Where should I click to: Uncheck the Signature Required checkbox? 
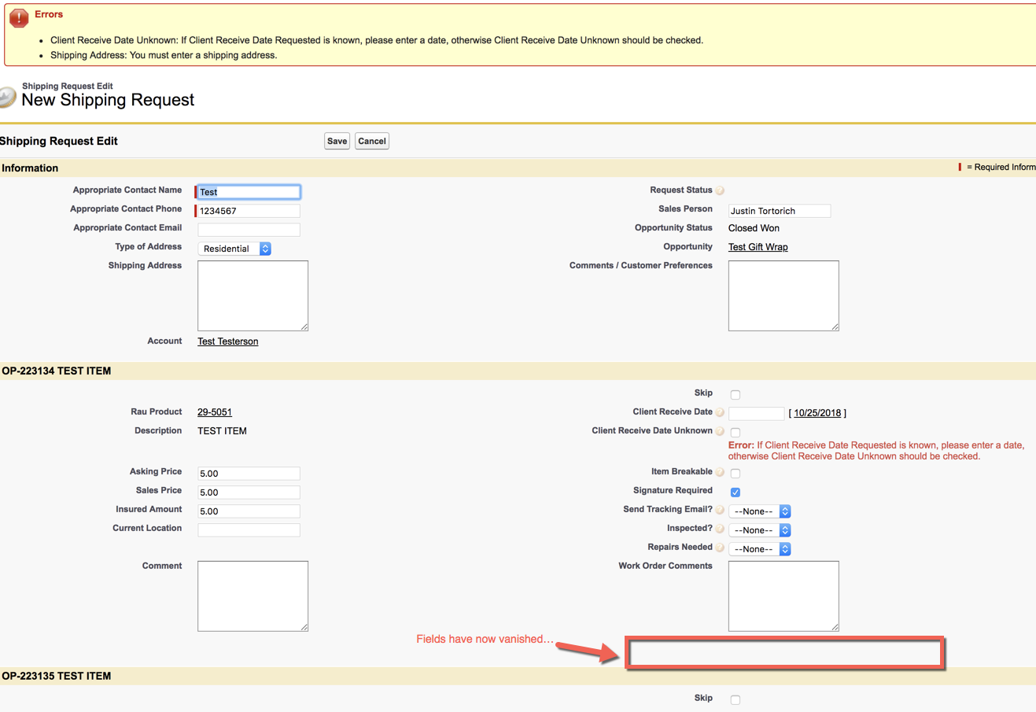(x=736, y=492)
